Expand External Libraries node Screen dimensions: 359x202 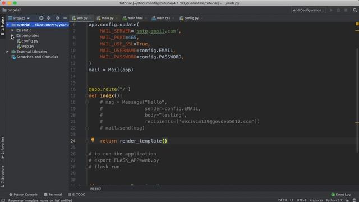tap(7, 52)
